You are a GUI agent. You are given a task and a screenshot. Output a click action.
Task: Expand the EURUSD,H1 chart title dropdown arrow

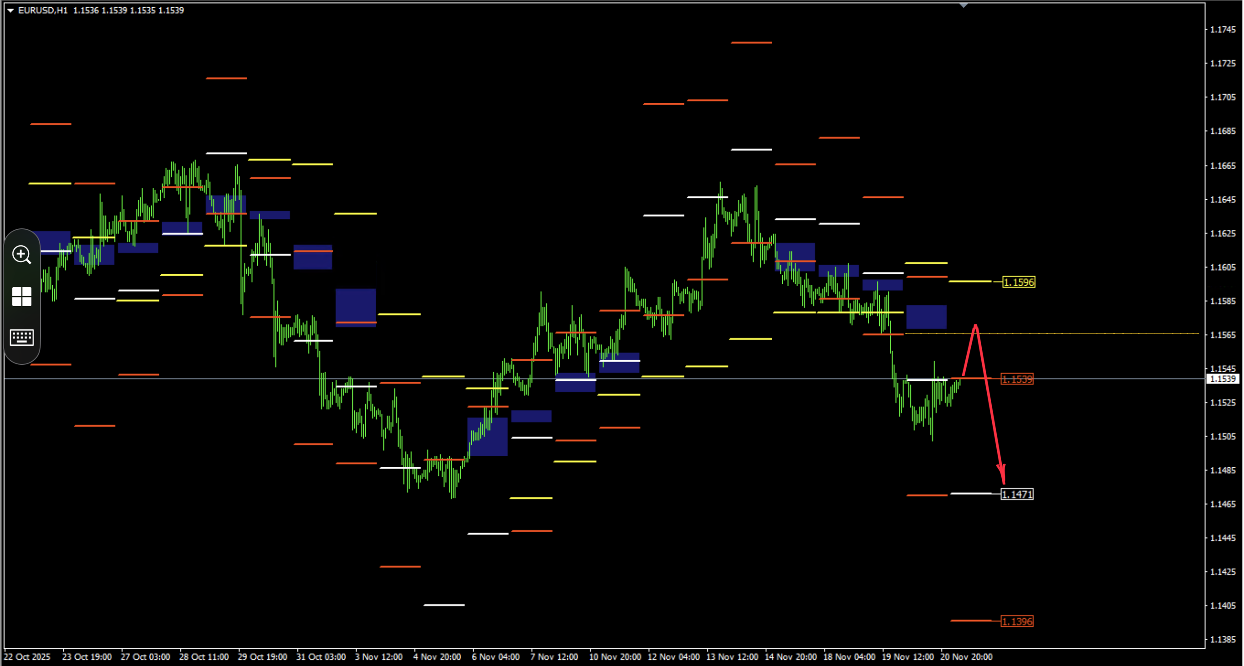(x=10, y=10)
